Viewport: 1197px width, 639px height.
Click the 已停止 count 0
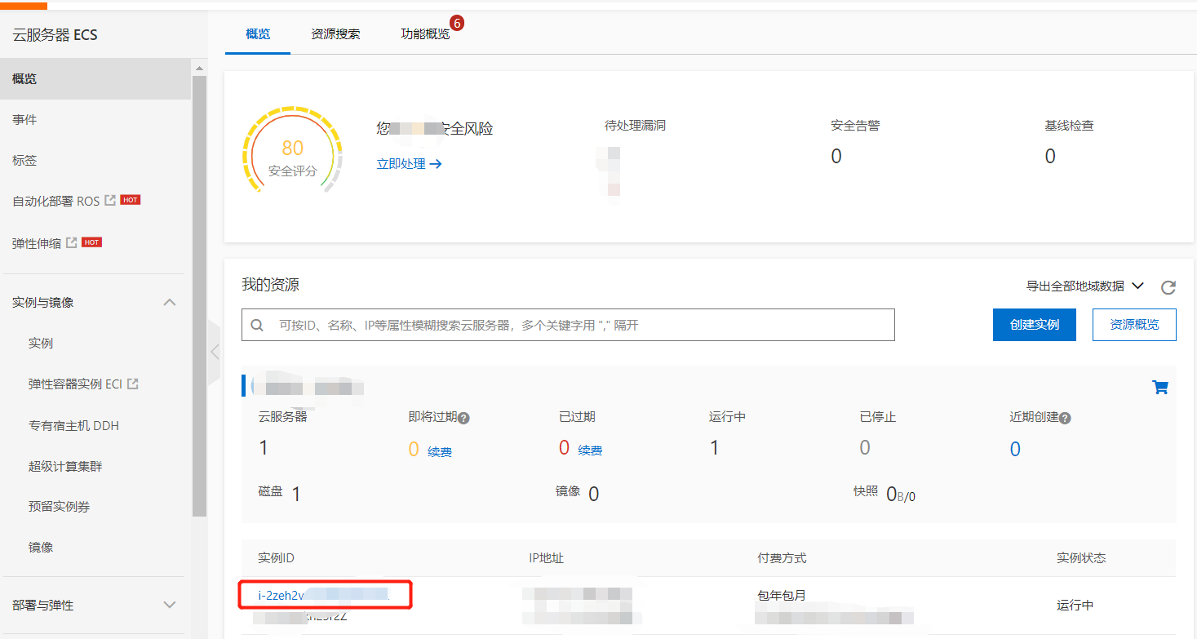865,447
